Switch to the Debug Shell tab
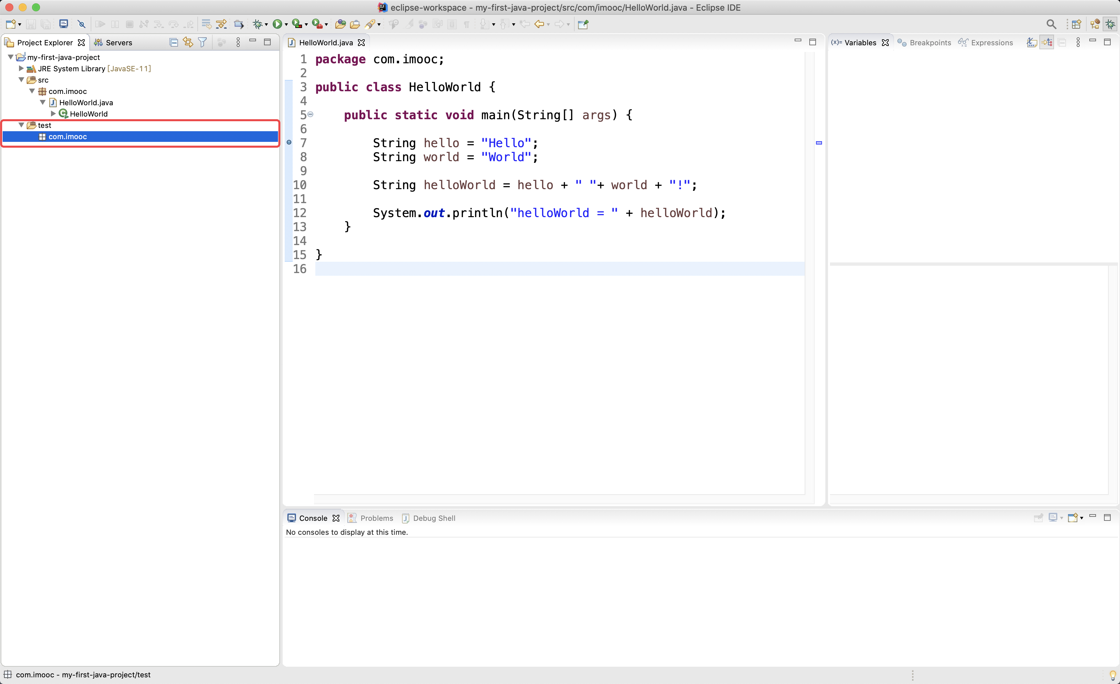Viewport: 1120px width, 684px height. 428,518
